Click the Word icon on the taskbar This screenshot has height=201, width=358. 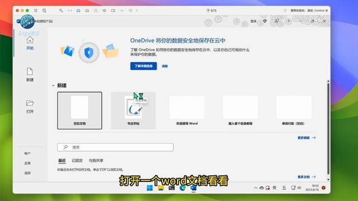[x=194, y=188]
